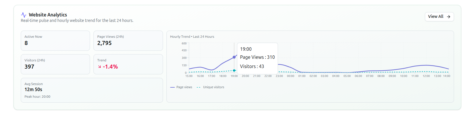Viewport: 467px width, 113px height.
Task: Click the Active Now value 8
Action: click(x=26, y=43)
